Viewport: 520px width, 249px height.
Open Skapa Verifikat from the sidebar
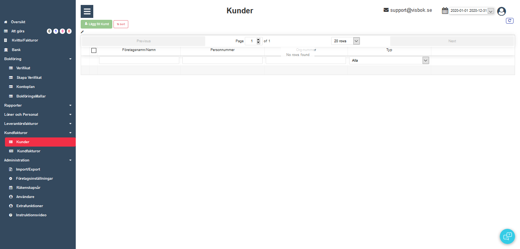coord(29,78)
